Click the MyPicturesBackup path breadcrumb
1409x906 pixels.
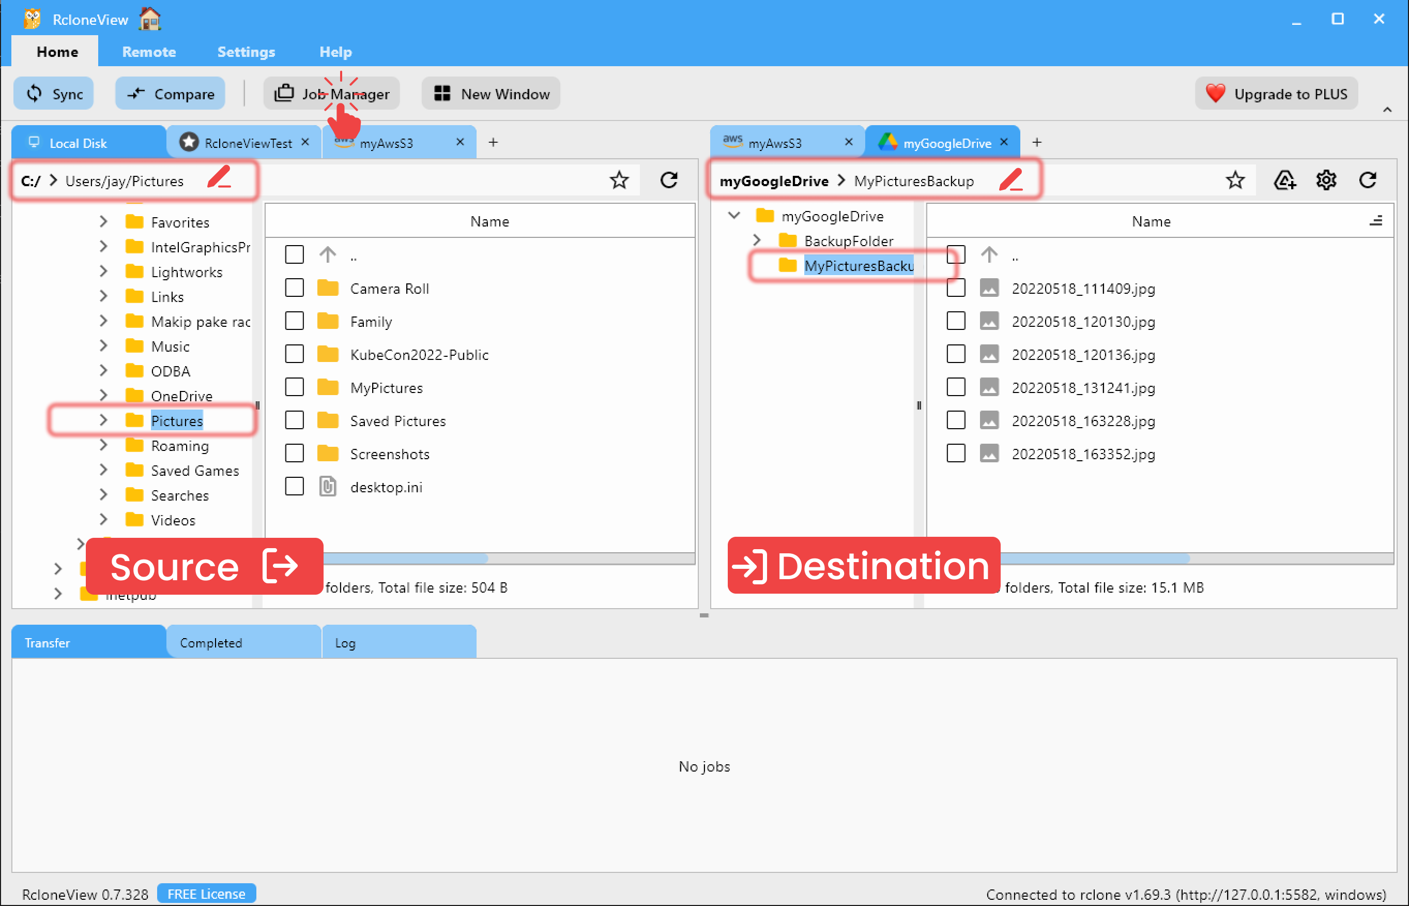pyautogui.click(x=913, y=180)
